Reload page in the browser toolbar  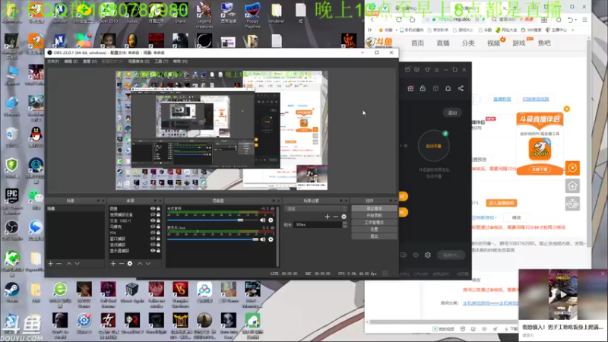point(399,19)
